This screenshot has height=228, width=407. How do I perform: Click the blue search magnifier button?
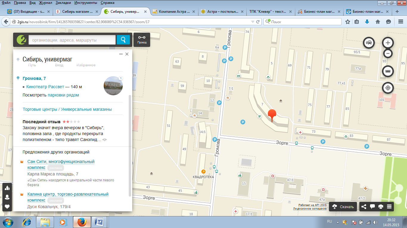point(123,40)
